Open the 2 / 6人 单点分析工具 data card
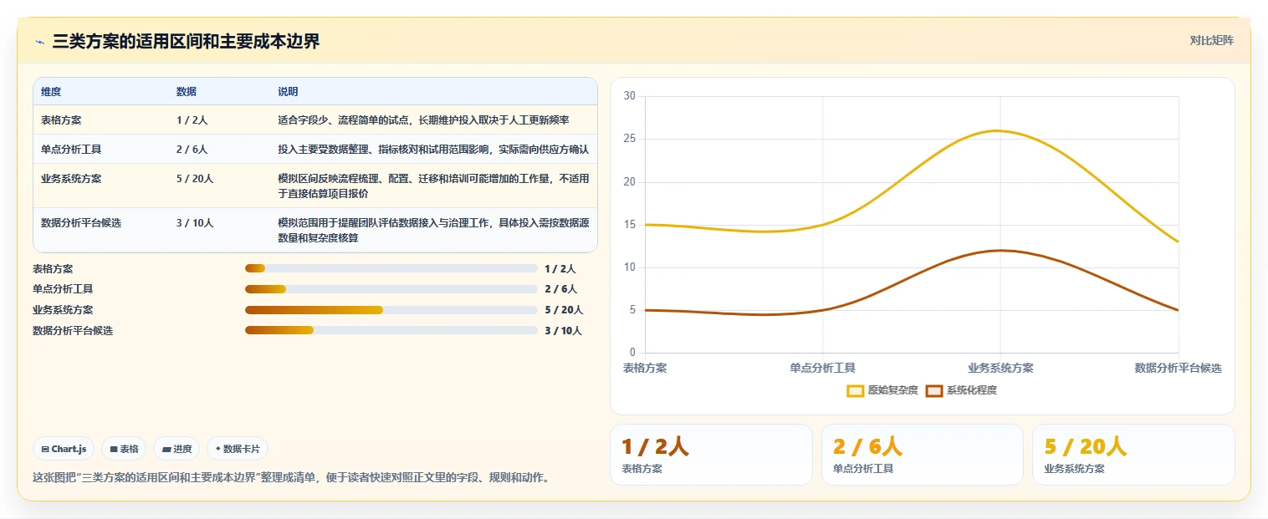The width and height of the screenshot is (1268, 519). pos(923,455)
